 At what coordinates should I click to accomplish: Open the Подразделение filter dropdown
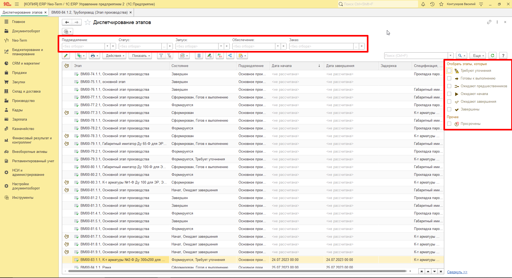[x=108, y=46]
